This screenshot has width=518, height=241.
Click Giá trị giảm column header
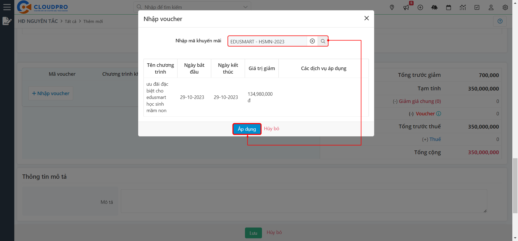coord(262,68)
